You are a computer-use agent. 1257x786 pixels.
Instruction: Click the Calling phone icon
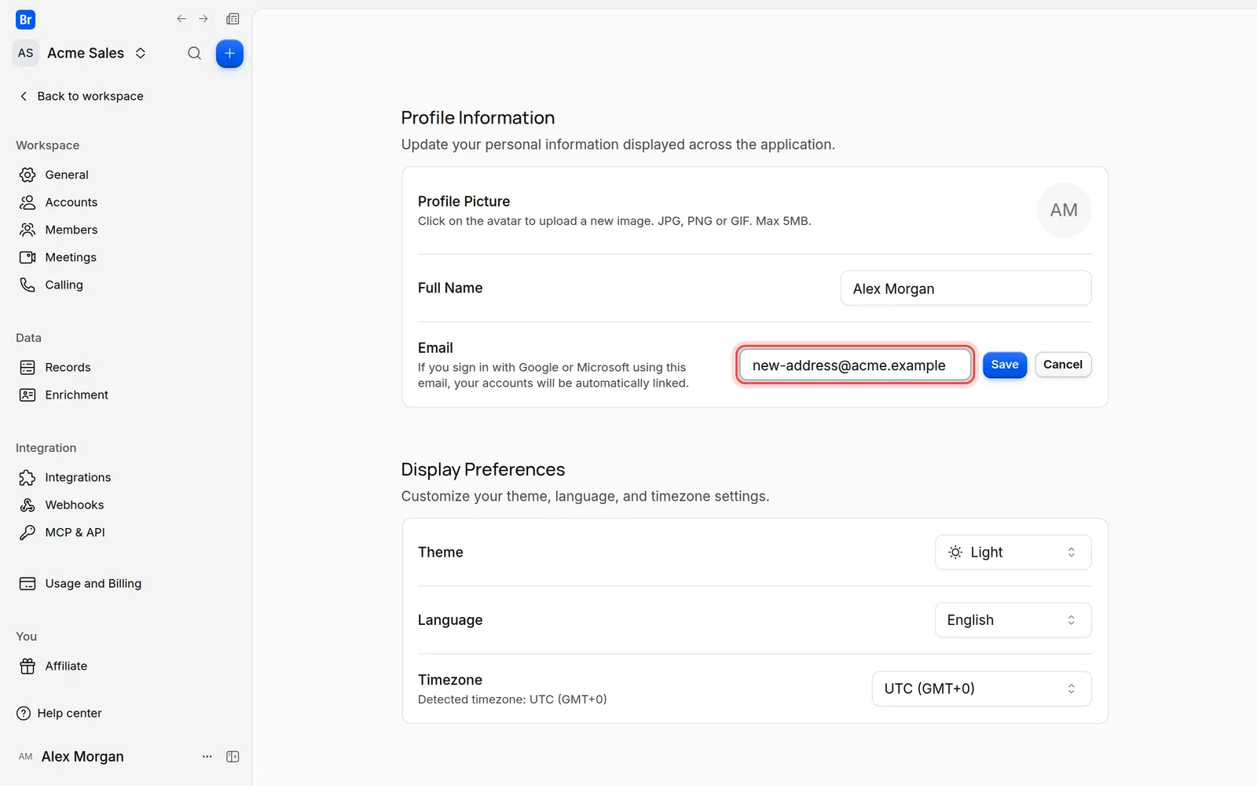[27, 285]
